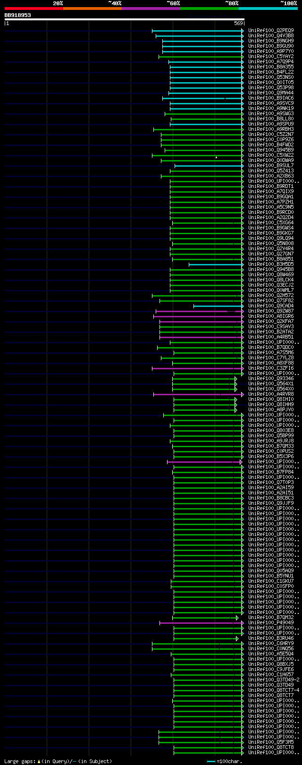
Task: Click the Large gaps legend text
Action: 59,761
